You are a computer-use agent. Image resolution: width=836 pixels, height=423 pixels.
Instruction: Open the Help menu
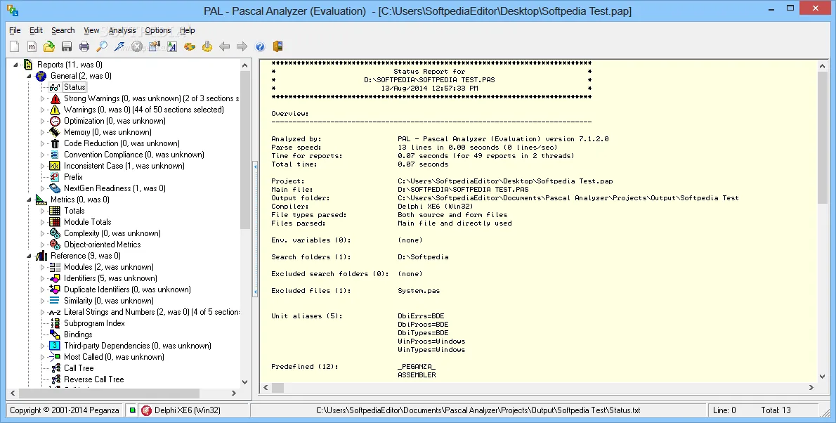pos(187,30)
